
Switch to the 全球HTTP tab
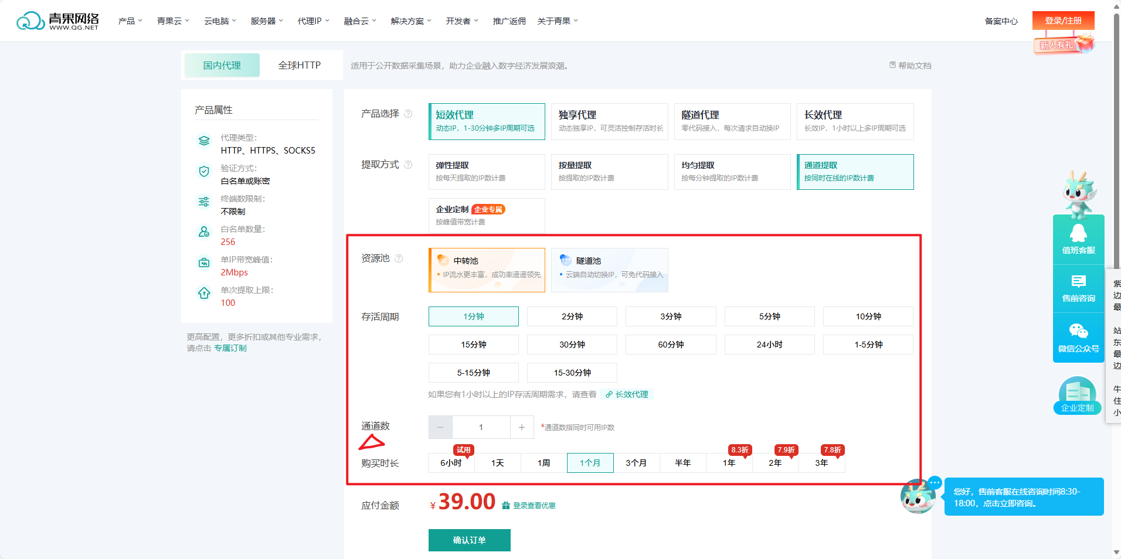(299, 65)
